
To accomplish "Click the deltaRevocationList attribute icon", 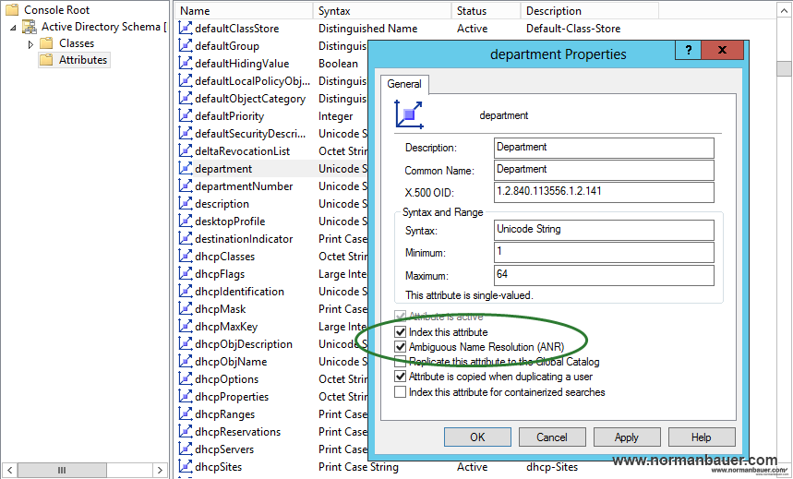I will click(186, 150).
